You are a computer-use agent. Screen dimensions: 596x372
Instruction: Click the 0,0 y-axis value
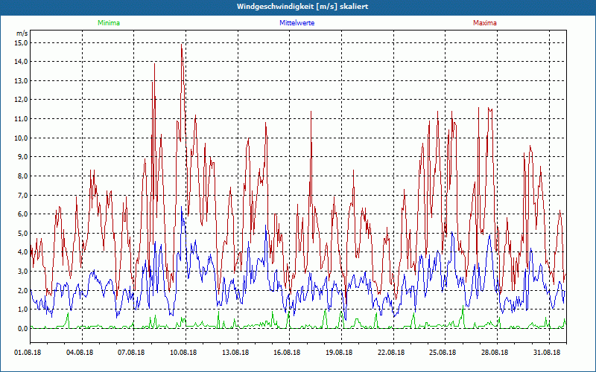22,328
